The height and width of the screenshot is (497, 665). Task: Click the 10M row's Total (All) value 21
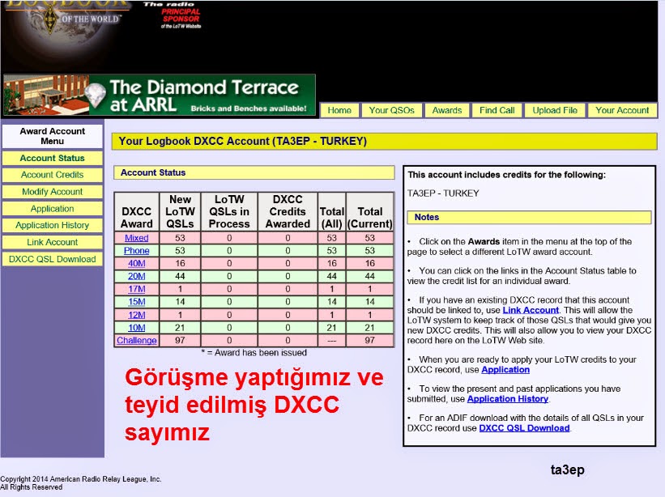tap(331, 328)
